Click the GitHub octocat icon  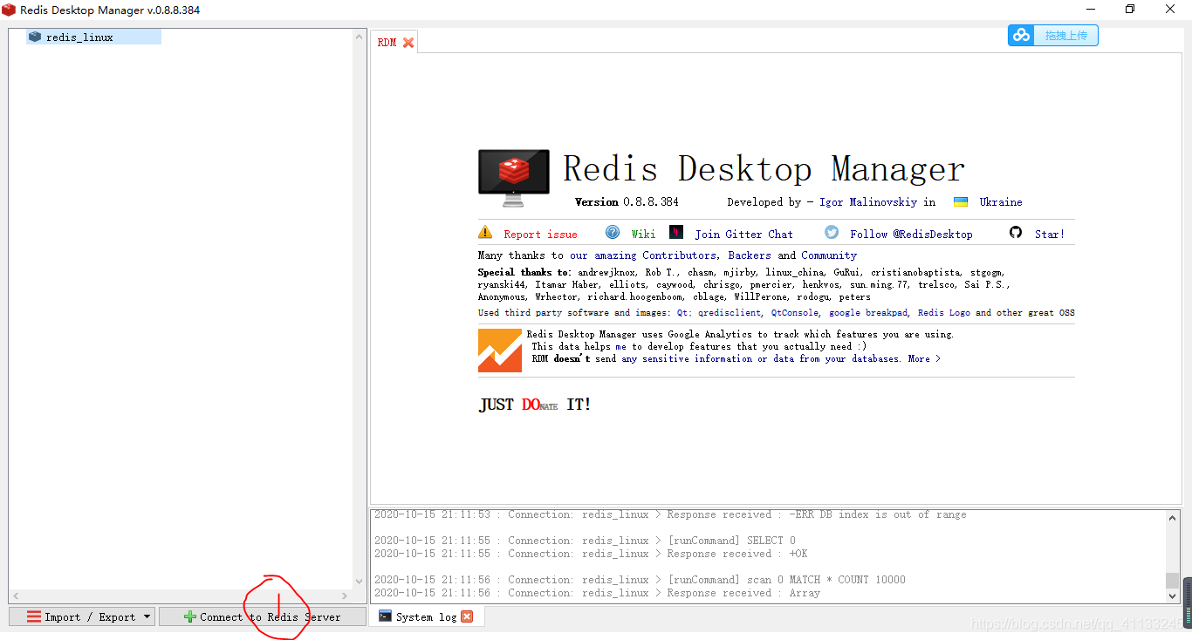click(x=1016, y=232)
